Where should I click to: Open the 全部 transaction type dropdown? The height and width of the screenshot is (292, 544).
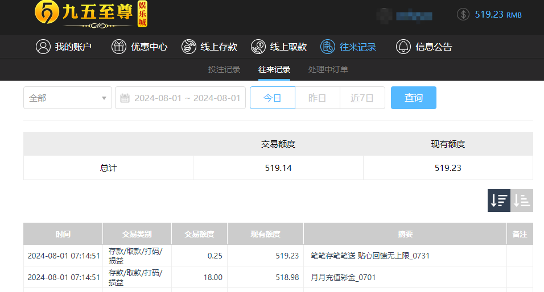click(x=68, y=98)
